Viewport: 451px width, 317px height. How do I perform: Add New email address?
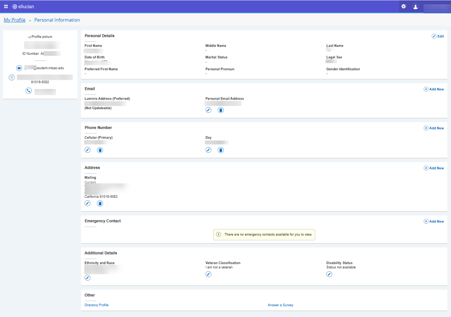click(x=434, y=89)
